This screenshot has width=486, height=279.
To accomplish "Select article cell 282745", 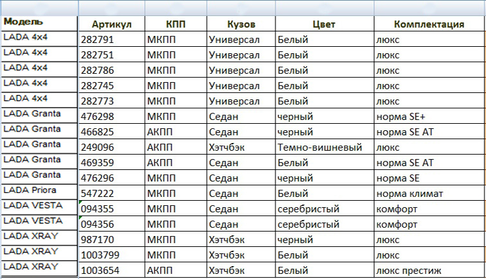I will [112, 85].
